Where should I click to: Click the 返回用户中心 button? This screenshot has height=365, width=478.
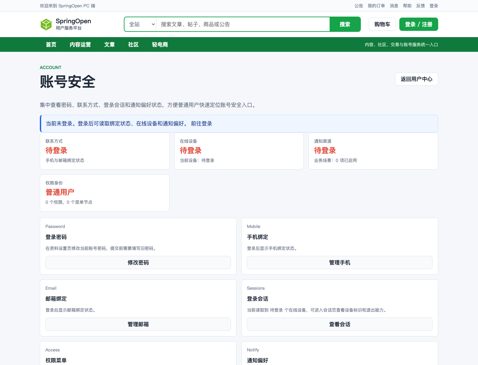(417, 79)
